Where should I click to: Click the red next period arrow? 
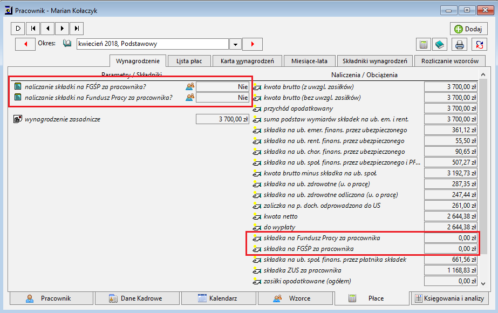click(253, 44)
